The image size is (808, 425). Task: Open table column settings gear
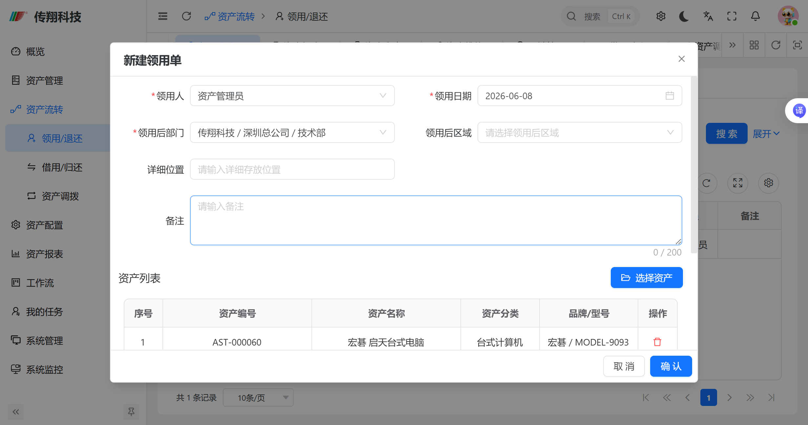pos(768,183)
